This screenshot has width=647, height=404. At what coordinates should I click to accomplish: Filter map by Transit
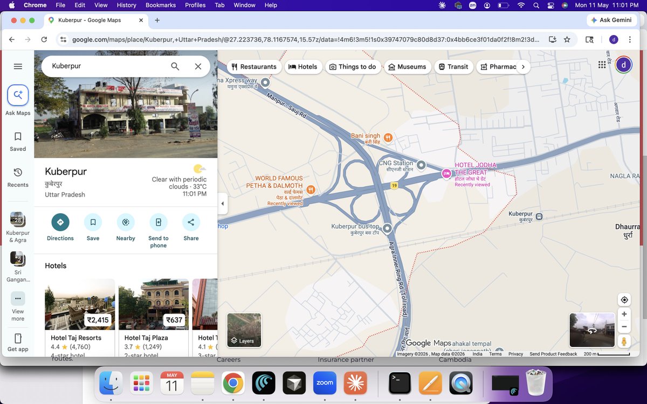pos(454,67)
